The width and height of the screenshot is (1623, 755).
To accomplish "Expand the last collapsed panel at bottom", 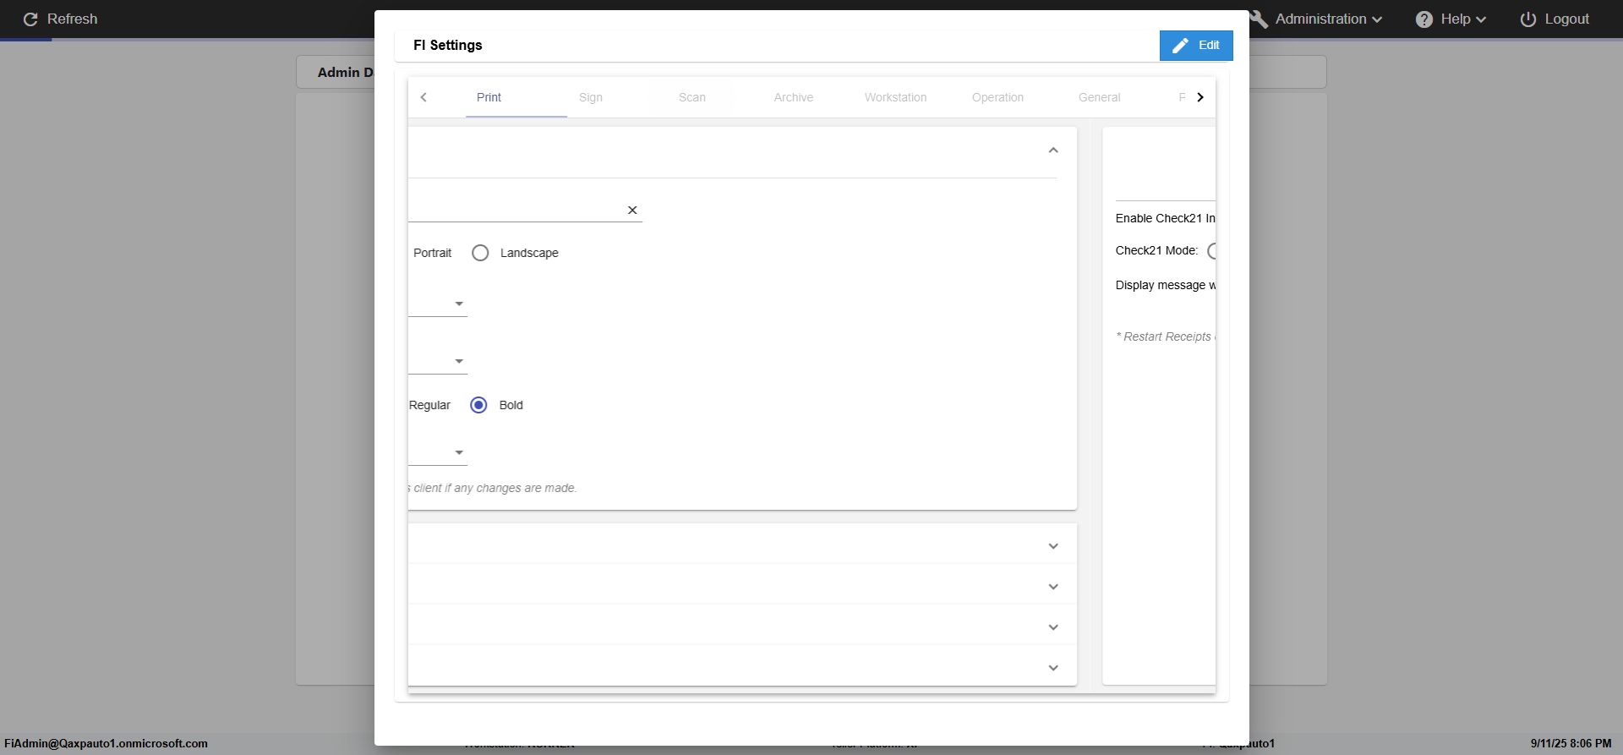I will click(x=1053, y=668).
